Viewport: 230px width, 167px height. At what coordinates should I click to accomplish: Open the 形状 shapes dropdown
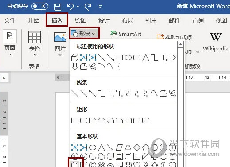pyautogui.click(x=84, y=34)
